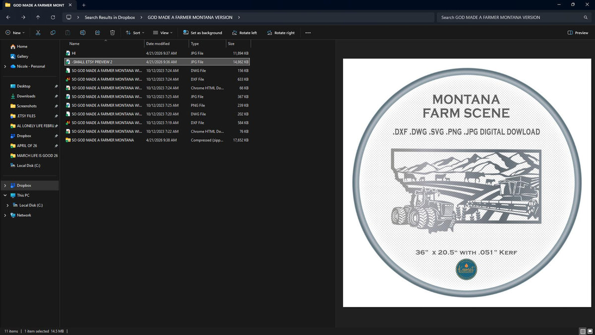Click Set as background button
Viewport: 595px width, 335px height.
click(x=202, y=33)
